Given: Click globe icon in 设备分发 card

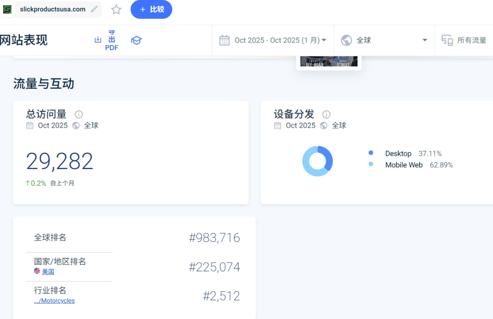Looking at the screenshot, I should coord(324,126).
